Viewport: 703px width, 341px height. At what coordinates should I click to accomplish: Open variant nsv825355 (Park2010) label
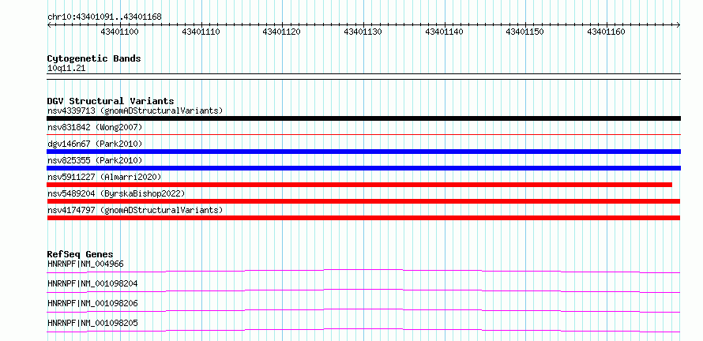pos(95,160)
